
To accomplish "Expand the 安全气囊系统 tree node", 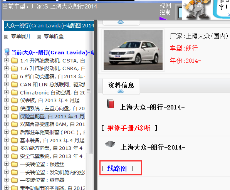I will point(6,156).
